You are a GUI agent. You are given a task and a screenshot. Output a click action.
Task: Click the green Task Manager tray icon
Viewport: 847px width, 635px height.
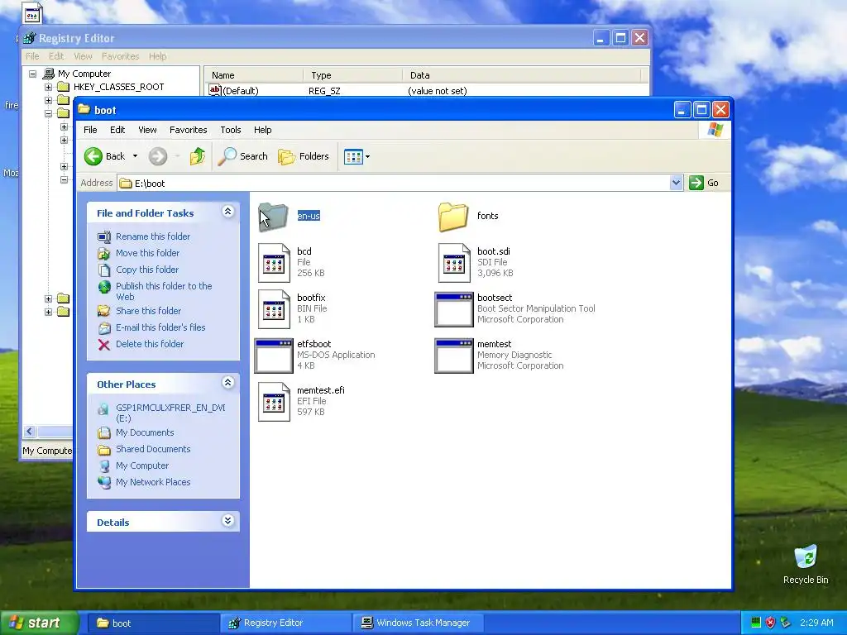[756, 623]
